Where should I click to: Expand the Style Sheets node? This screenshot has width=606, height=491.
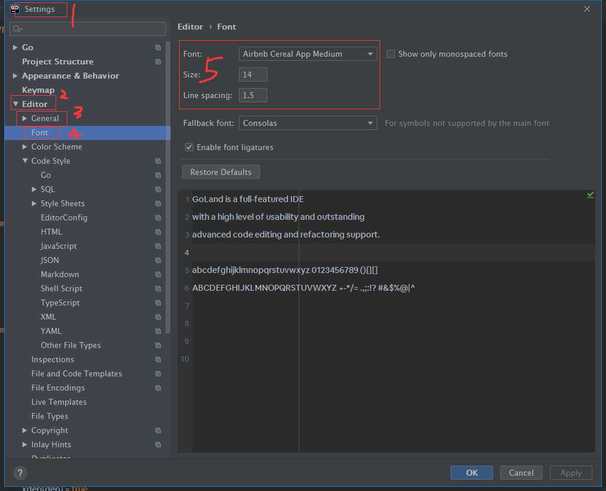coord(34,204)
